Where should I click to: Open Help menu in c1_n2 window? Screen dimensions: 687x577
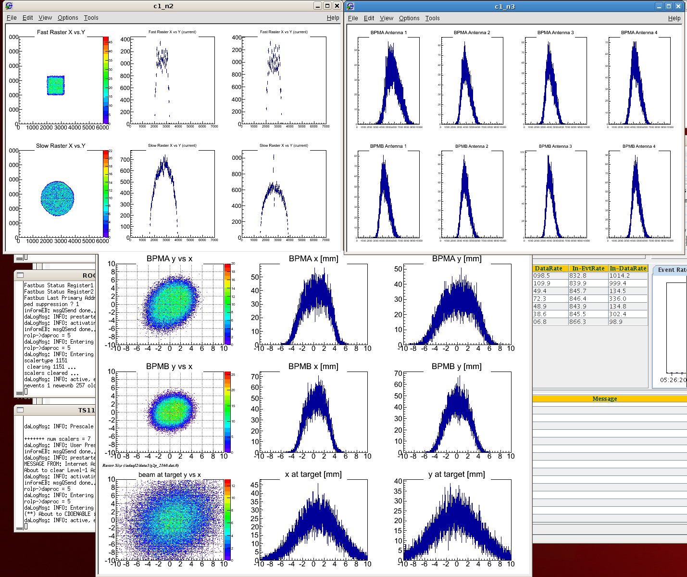[x=333, y=18]
